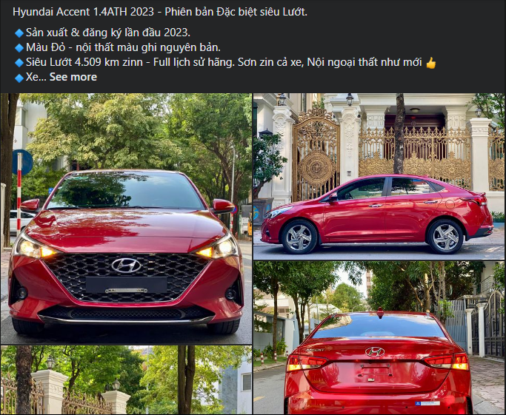Image resolution: width=506 pixels, height=415 pixels.
Task: Click the post title 'Hyundai Accent 1.4ATH 2023'
Action: pyautogui.click(x=83, y=12)
